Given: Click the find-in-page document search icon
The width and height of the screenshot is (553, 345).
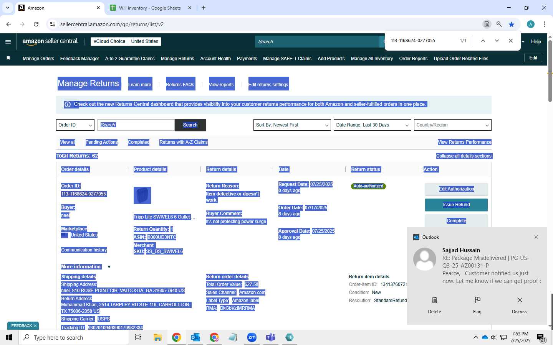Looking at the screenshot, I should coord(487,24).
